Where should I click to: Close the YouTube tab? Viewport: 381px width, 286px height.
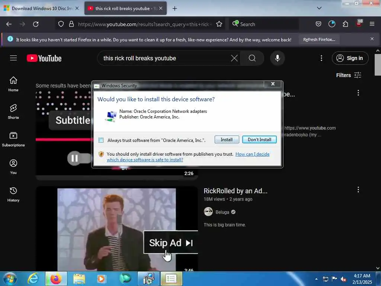[x=161, y=8]
